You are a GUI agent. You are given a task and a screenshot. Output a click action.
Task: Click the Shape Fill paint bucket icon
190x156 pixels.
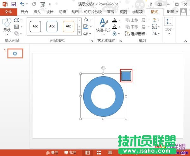[86, 20]
